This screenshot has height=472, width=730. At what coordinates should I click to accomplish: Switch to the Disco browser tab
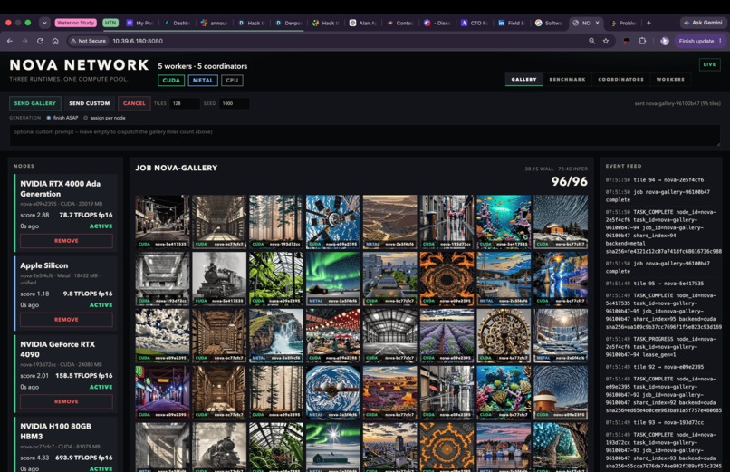coord(437,23)
